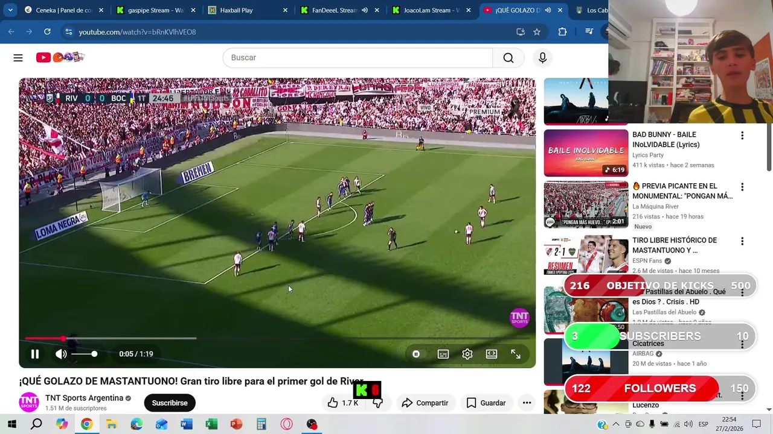Screen dimensions: 773x434
Task: Mute audio on the QUÉ GOLAZO tab
Action: (x=548, y=10)
